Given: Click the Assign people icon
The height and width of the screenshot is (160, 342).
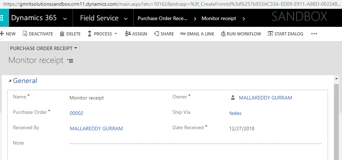Looking at the screenshot, I should coord(128,34).
